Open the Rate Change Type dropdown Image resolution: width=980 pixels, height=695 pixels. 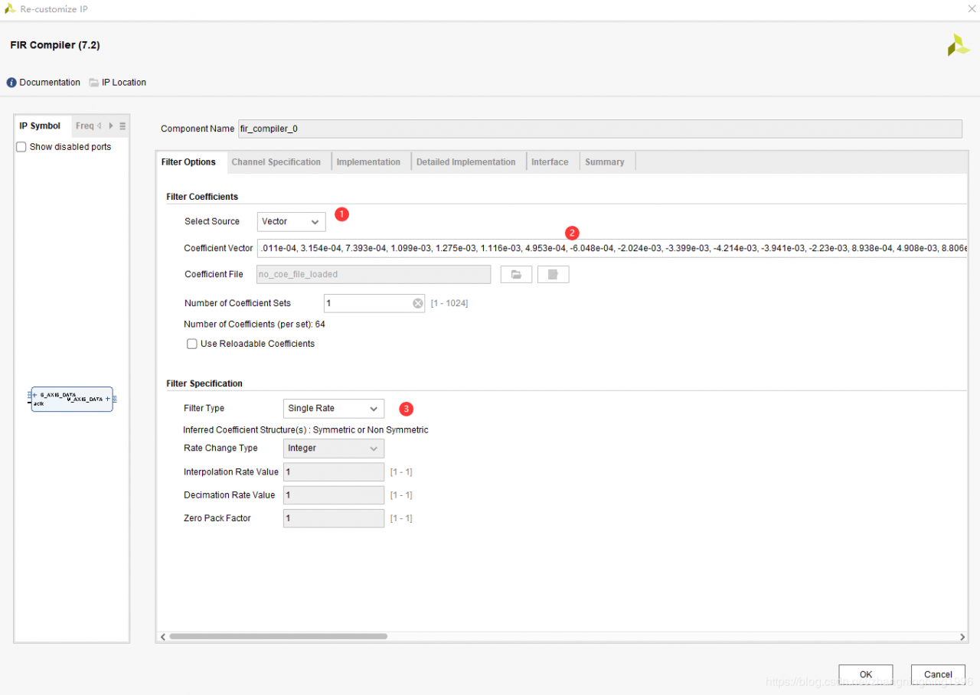(333, 449)
